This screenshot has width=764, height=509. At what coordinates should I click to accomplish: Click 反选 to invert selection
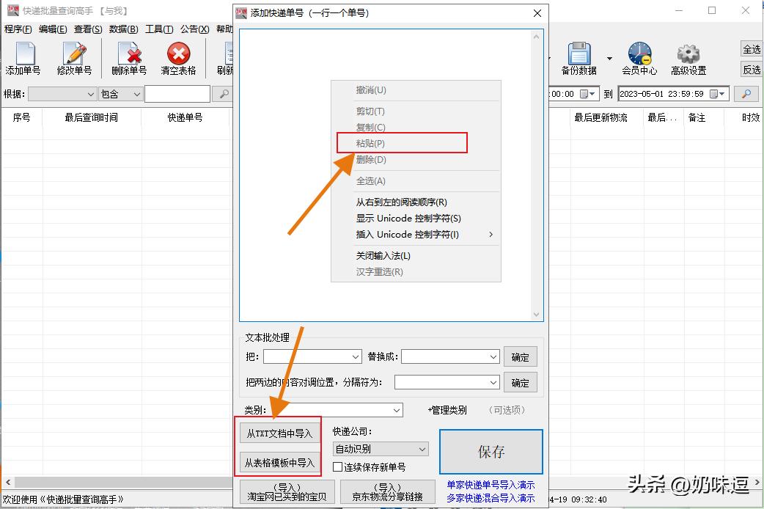pyautogui.click(x=752, y=70)
